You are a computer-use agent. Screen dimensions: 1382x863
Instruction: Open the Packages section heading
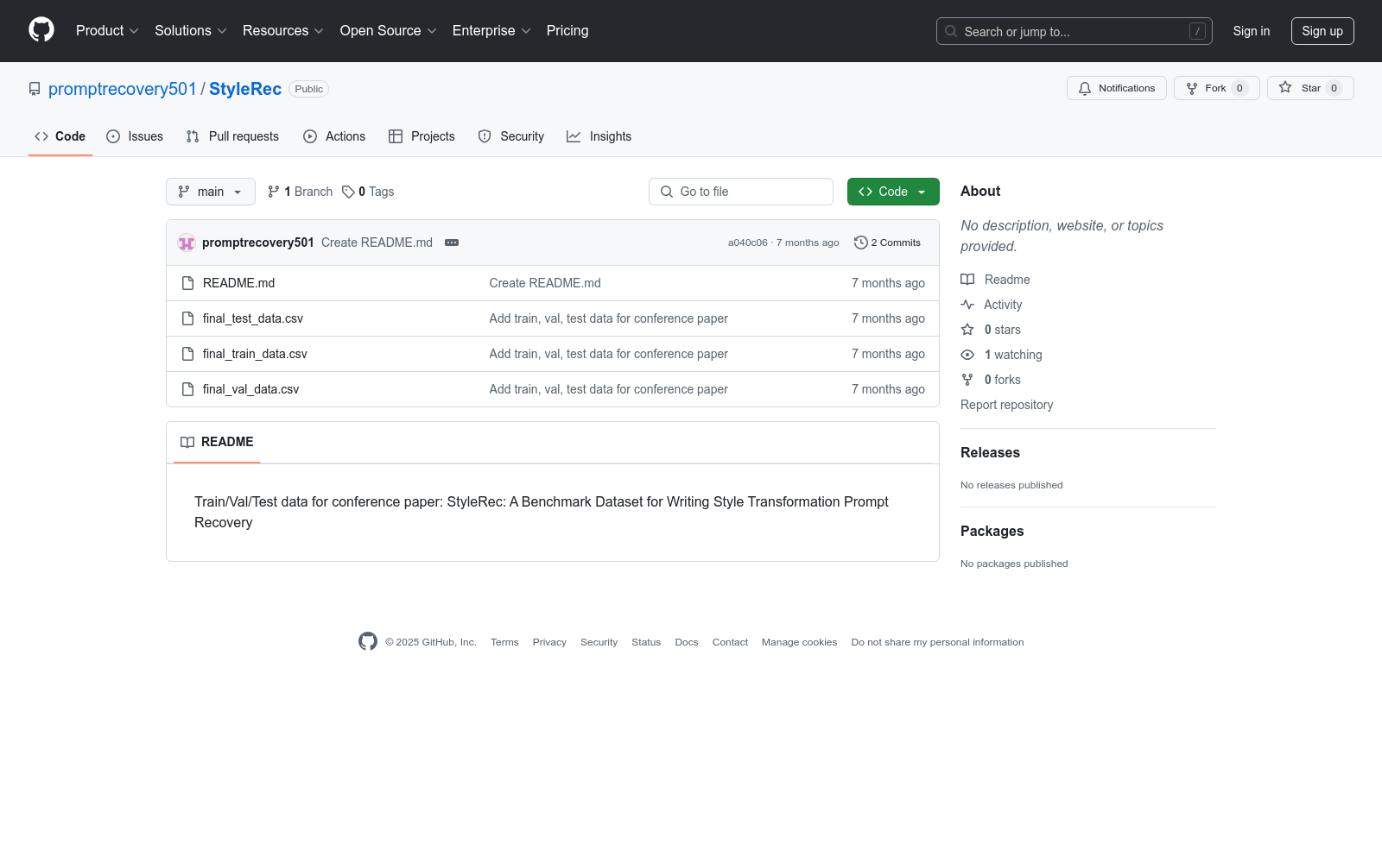tap(992, 531)
